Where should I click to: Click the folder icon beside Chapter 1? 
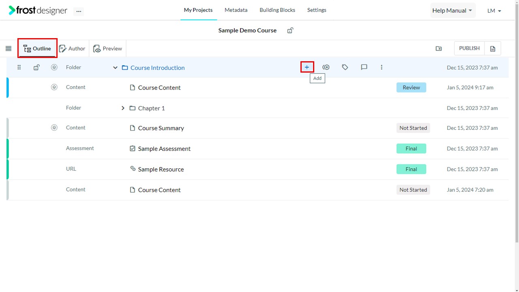[132, 108]
